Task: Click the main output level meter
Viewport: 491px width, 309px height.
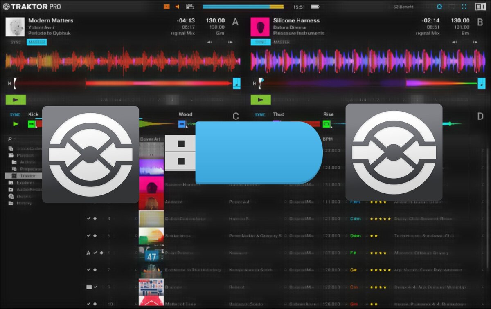Action: 243,7
